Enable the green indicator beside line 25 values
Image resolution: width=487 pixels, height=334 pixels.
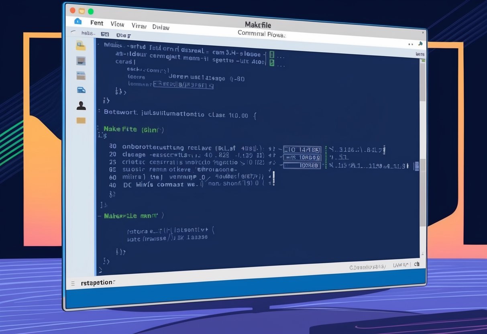click(326, 165)
